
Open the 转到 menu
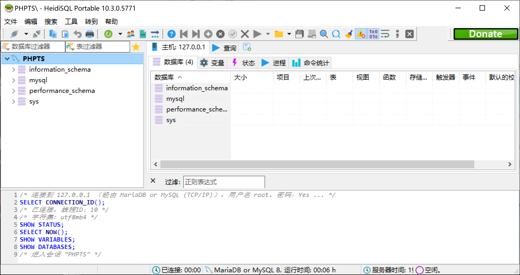(x=91, y=22)
